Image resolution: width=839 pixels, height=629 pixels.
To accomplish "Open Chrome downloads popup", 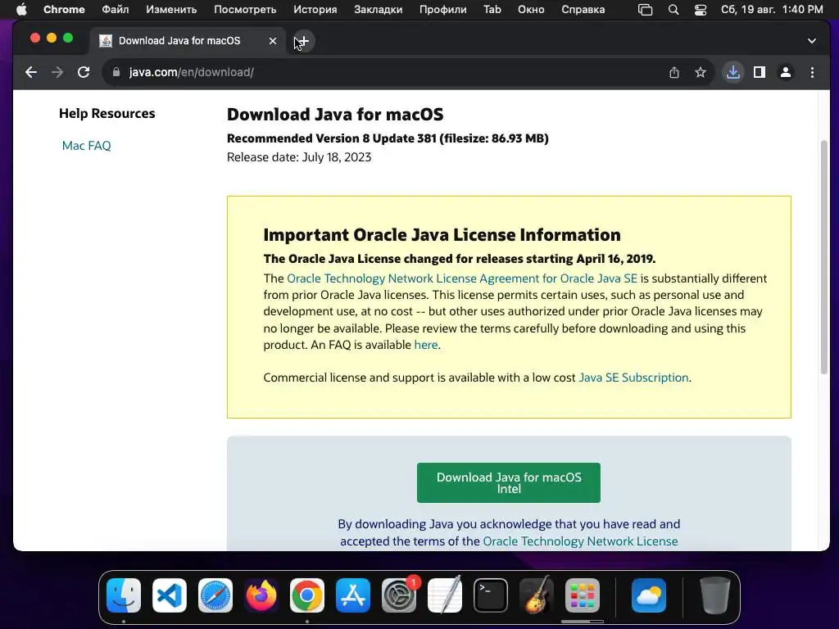I will (x=733, y=72).
